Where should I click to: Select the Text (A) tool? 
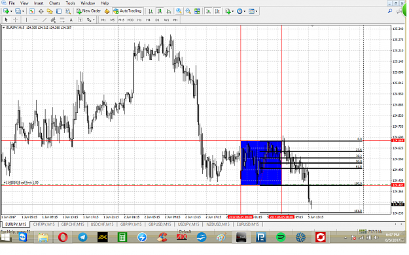[x=71, y=20]
